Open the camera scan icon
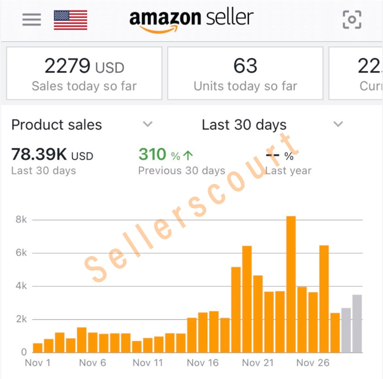The image size is (383, 379). click(352, 20)
